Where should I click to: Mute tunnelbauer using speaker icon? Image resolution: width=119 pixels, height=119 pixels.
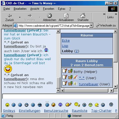(75, 84)
